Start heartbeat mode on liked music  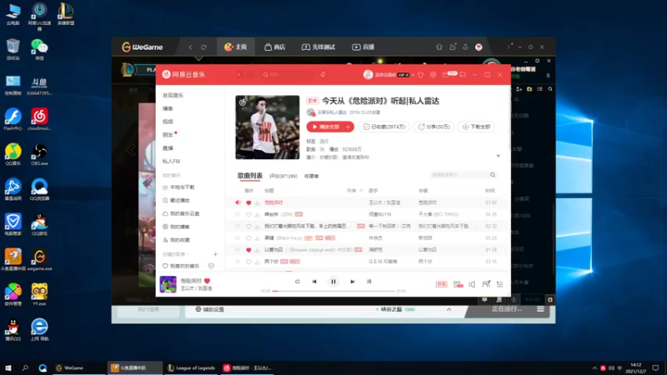(x=211, y=266)
